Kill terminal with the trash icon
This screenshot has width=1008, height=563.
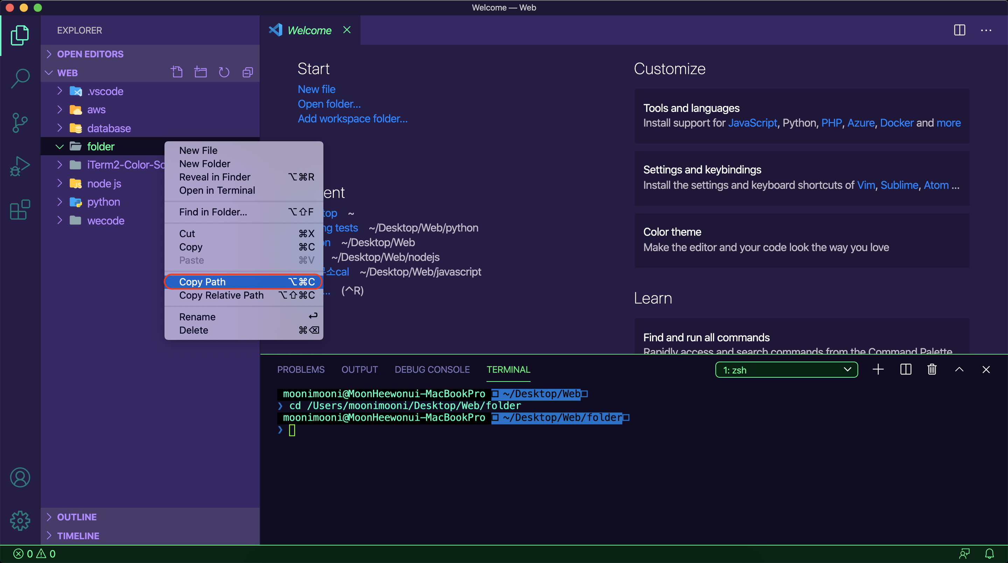click(x=932, y=370)
